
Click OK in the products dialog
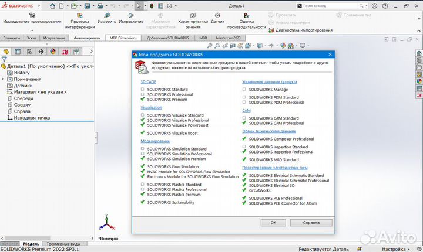point(273,223)
